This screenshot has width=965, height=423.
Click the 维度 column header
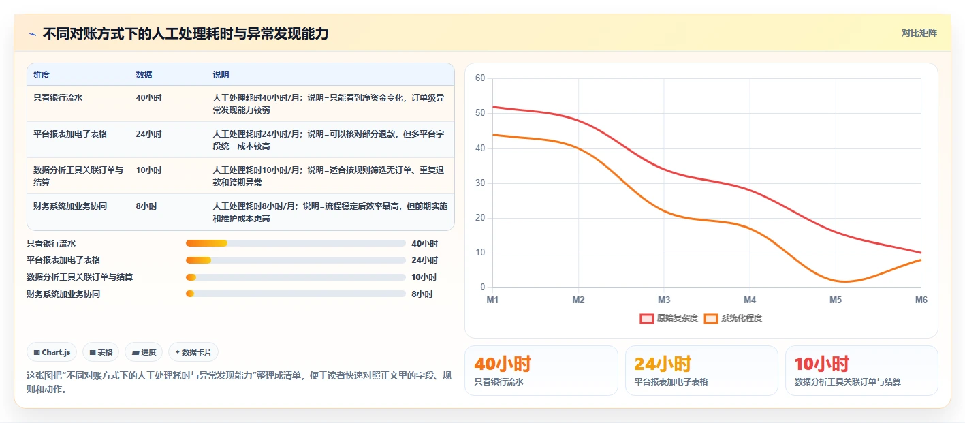pyautogui.click(x=42, y=75)
